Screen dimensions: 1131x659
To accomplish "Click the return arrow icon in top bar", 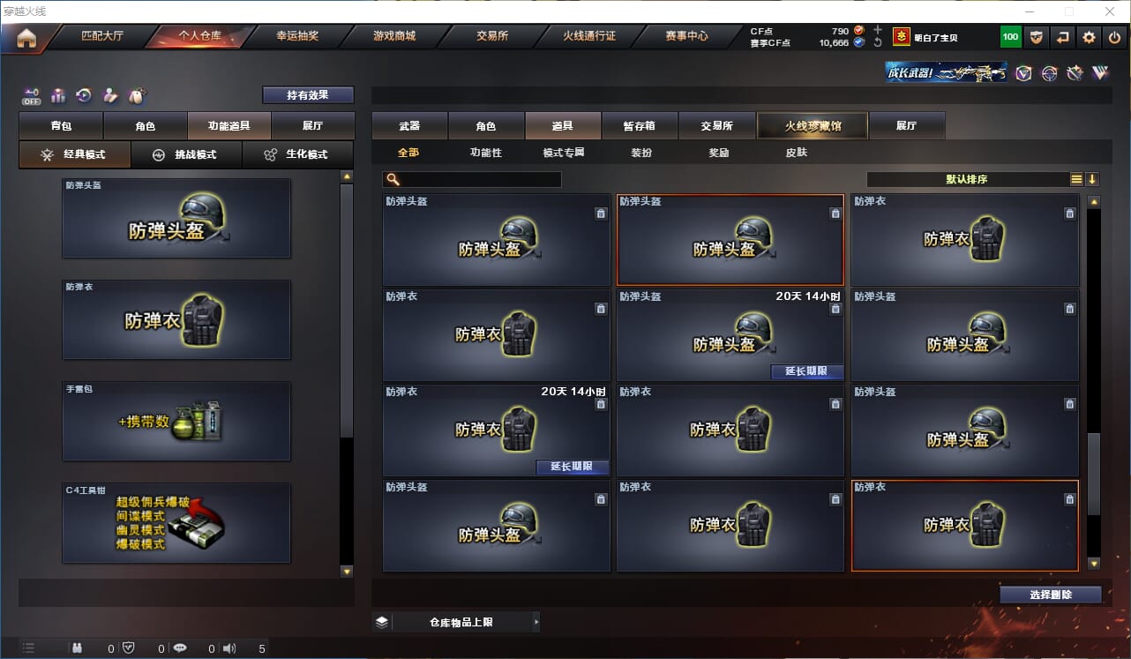I will click(1062, 37).
